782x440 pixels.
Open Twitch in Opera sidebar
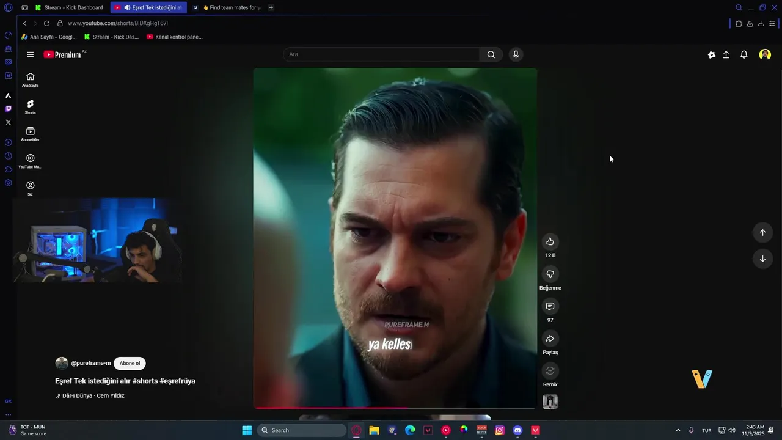[8, 109]
